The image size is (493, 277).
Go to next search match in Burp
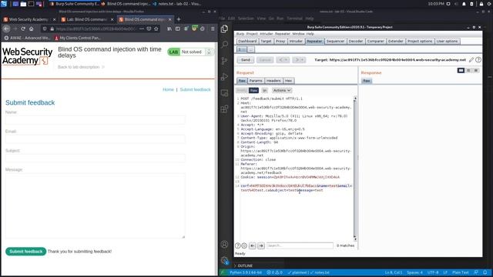click(261, 245)
